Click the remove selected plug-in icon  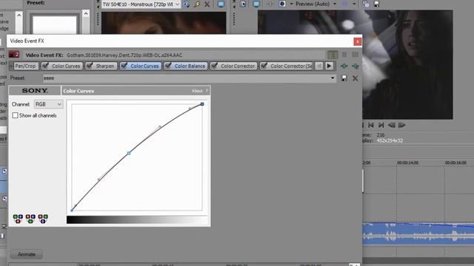[355, 66]
